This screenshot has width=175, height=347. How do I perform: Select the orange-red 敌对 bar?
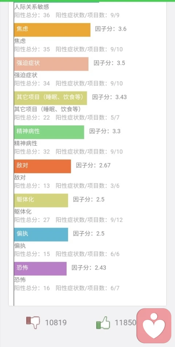[x=42, y=166]
